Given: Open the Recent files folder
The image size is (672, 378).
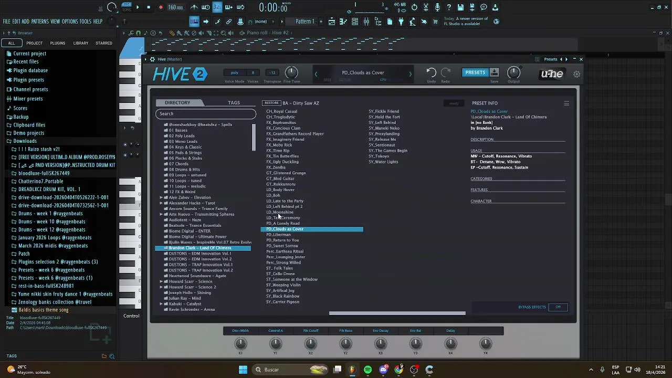Looking at the screenshot, I should click(x=26, y=61).
